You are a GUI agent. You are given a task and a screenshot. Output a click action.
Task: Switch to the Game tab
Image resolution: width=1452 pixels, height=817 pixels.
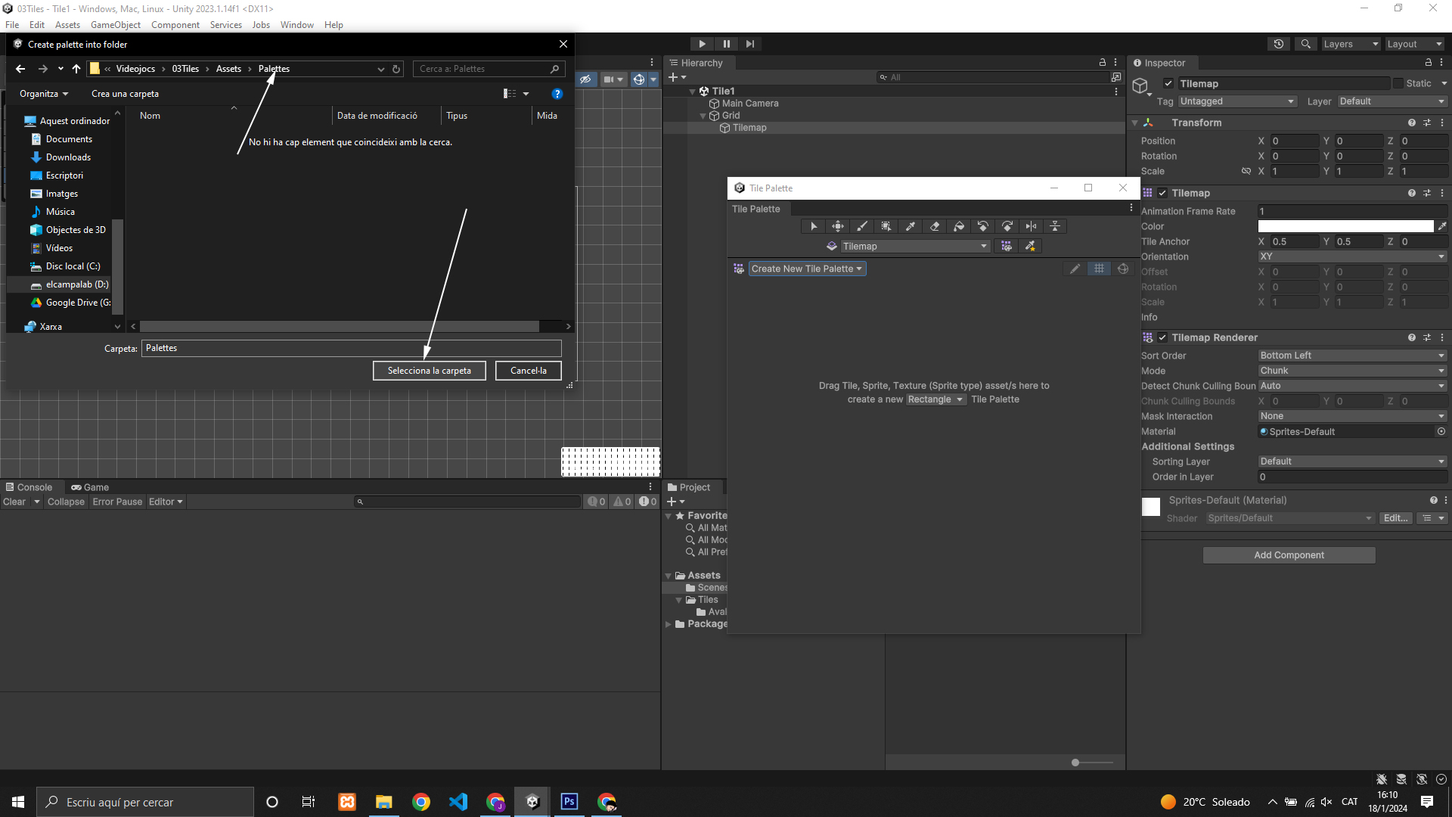(x=90, y=487)
